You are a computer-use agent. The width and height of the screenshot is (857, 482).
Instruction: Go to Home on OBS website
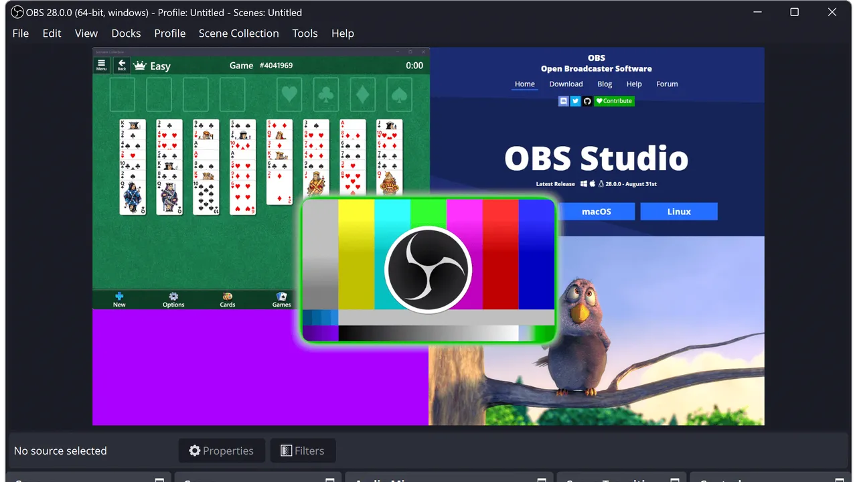[x=525, y=84]
